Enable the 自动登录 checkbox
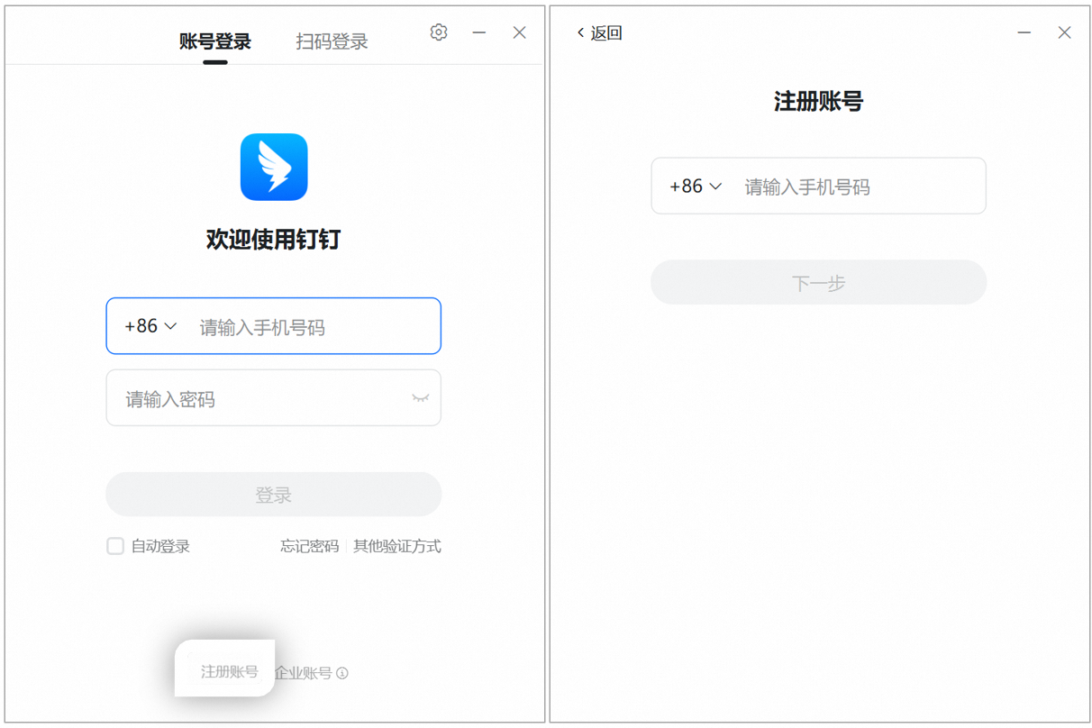The height and width of the screenshot is (728, 1092). pyautogui.click(x=115, y=546)
